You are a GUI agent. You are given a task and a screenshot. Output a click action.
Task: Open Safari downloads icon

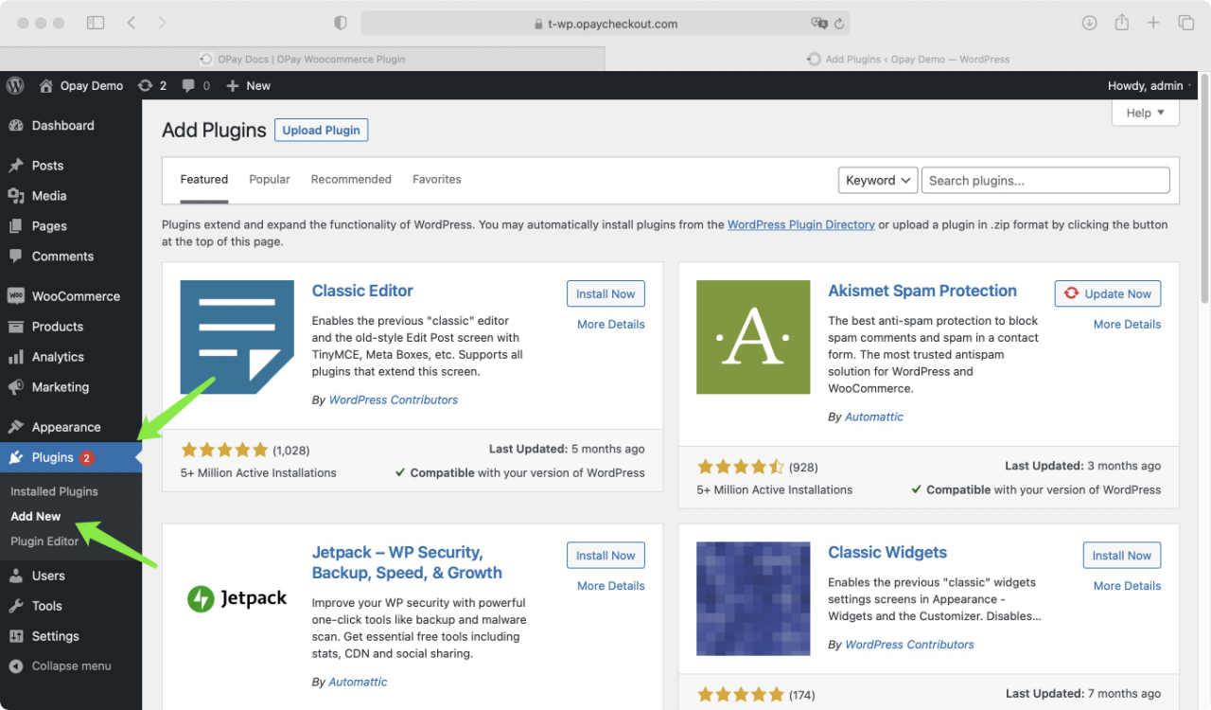pyautogui.click(x=1090, y=23)
